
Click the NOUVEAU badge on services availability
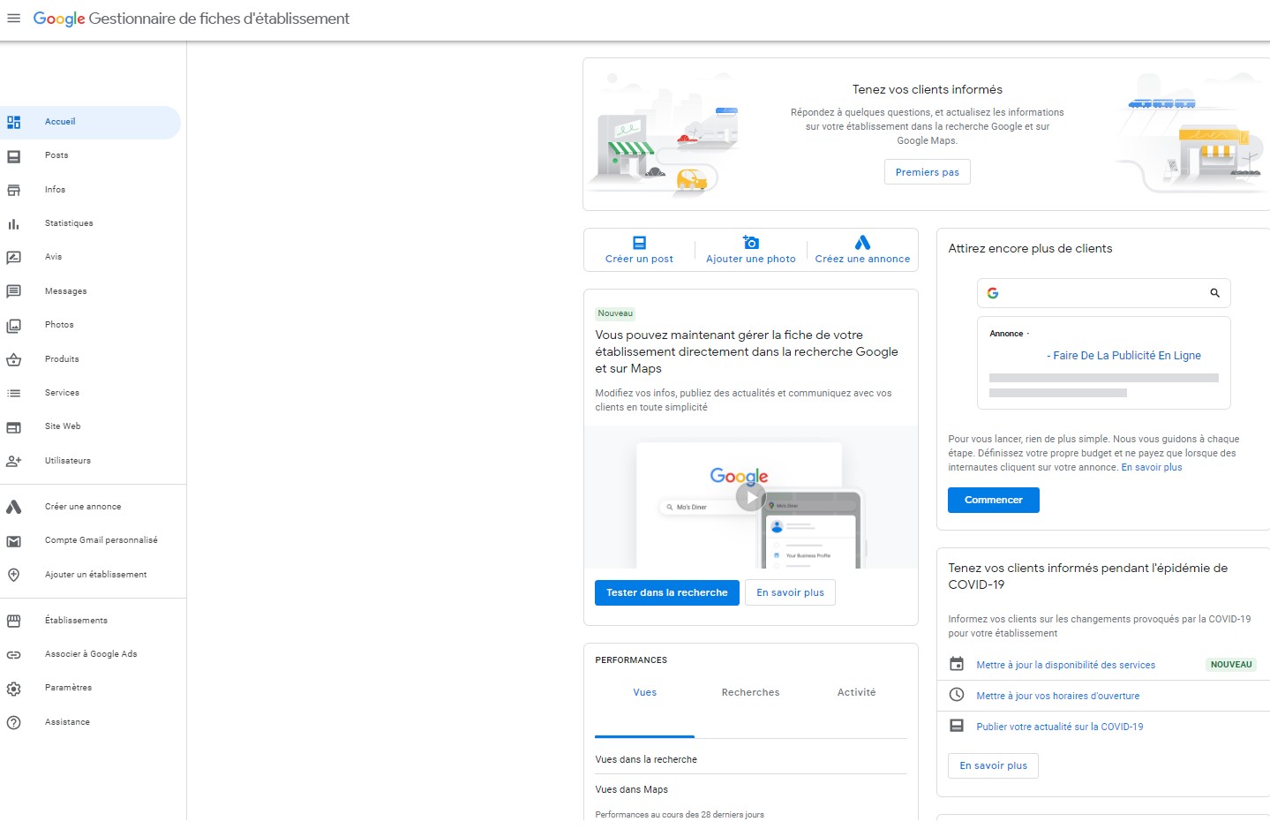[x=1230, y=665]
